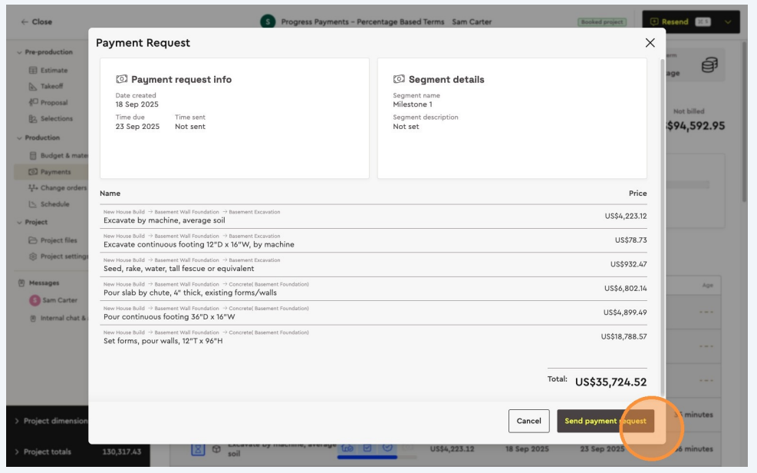Click the Takeoff ruler icon in sidebar
757x473 pixels.
[x=33, y=86]
